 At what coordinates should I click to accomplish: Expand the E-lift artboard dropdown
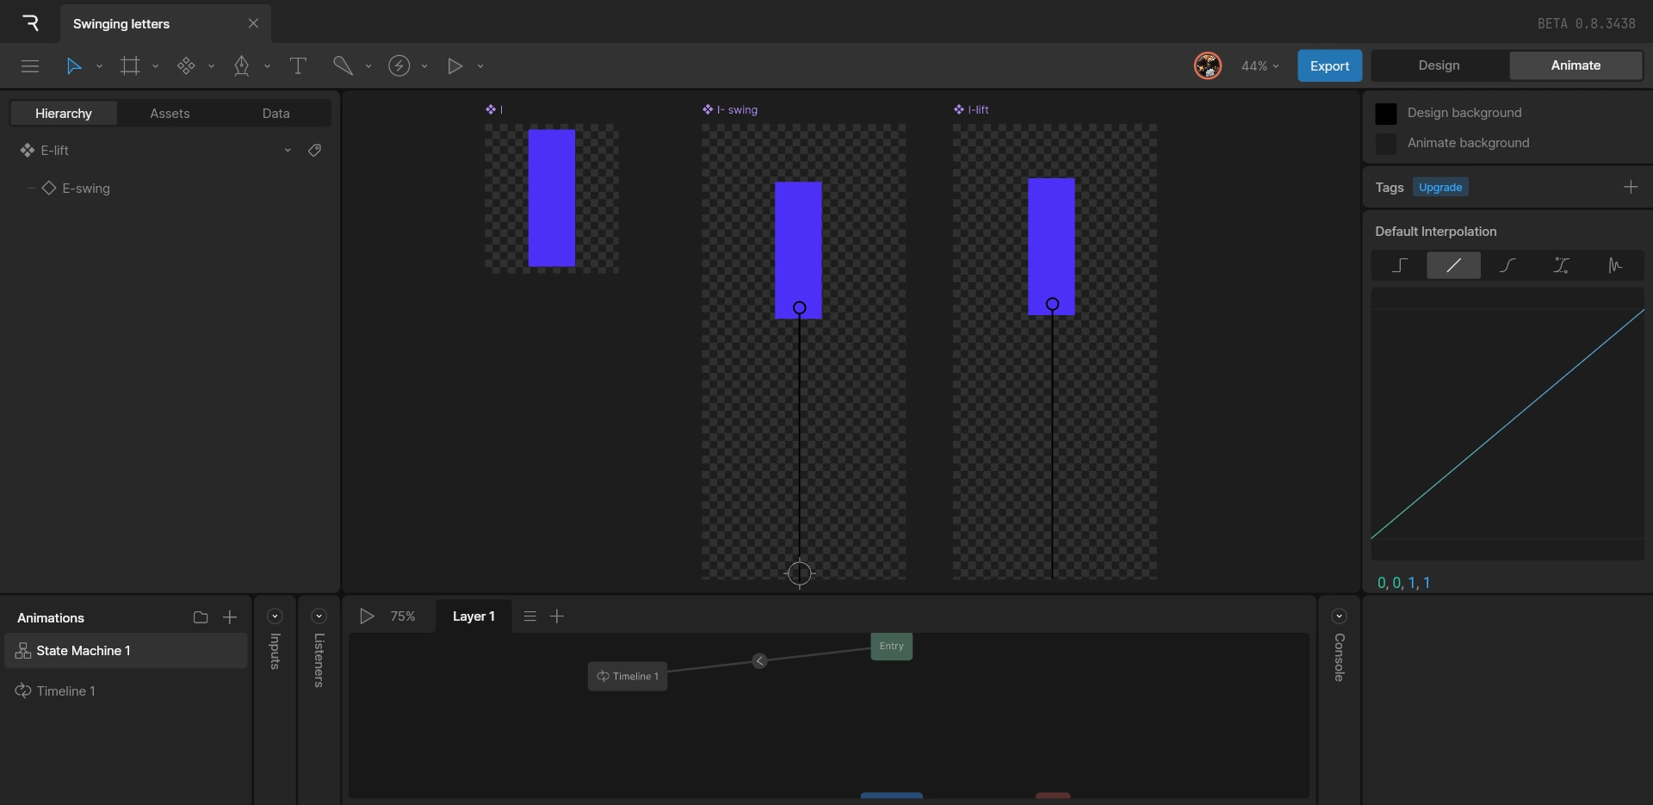pos(288,151)
